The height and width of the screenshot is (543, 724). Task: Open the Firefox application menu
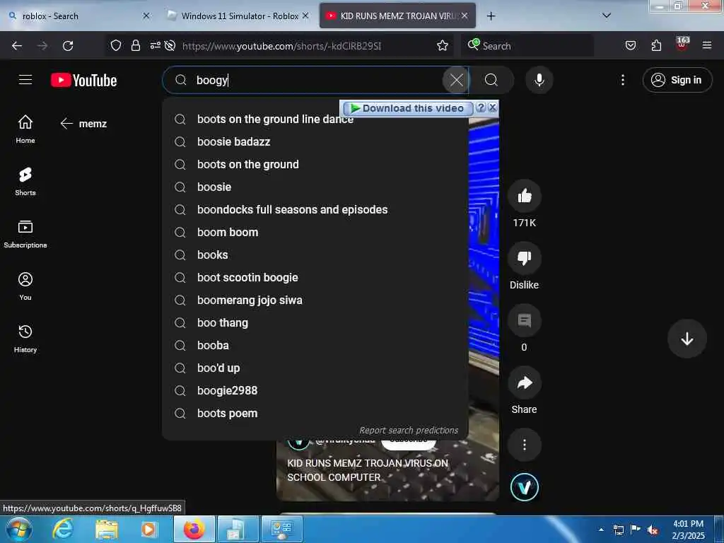pyautogui.click(x=706, y=45)
